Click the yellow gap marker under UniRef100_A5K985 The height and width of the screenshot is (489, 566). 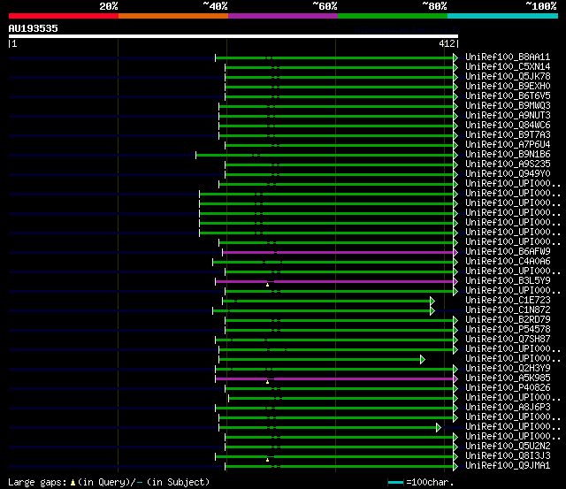coord(267,382)
